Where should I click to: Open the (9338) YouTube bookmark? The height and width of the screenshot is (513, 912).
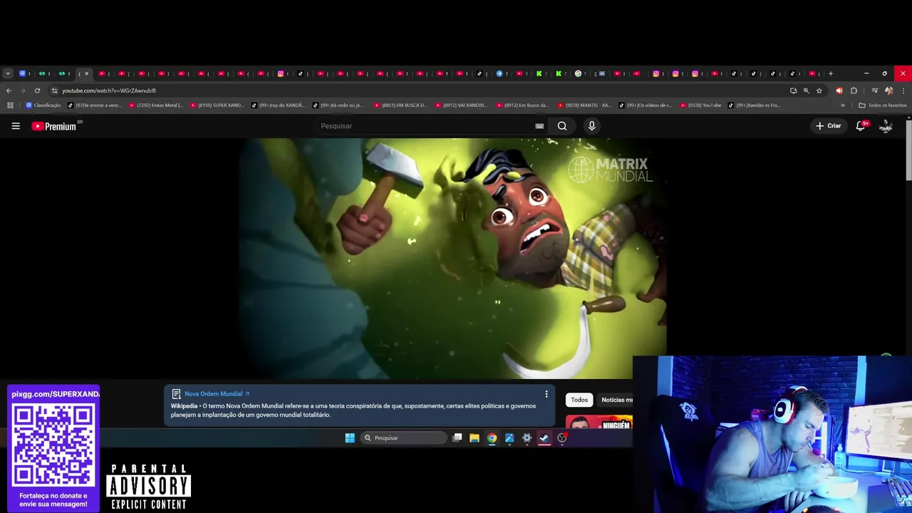(700, 105)
